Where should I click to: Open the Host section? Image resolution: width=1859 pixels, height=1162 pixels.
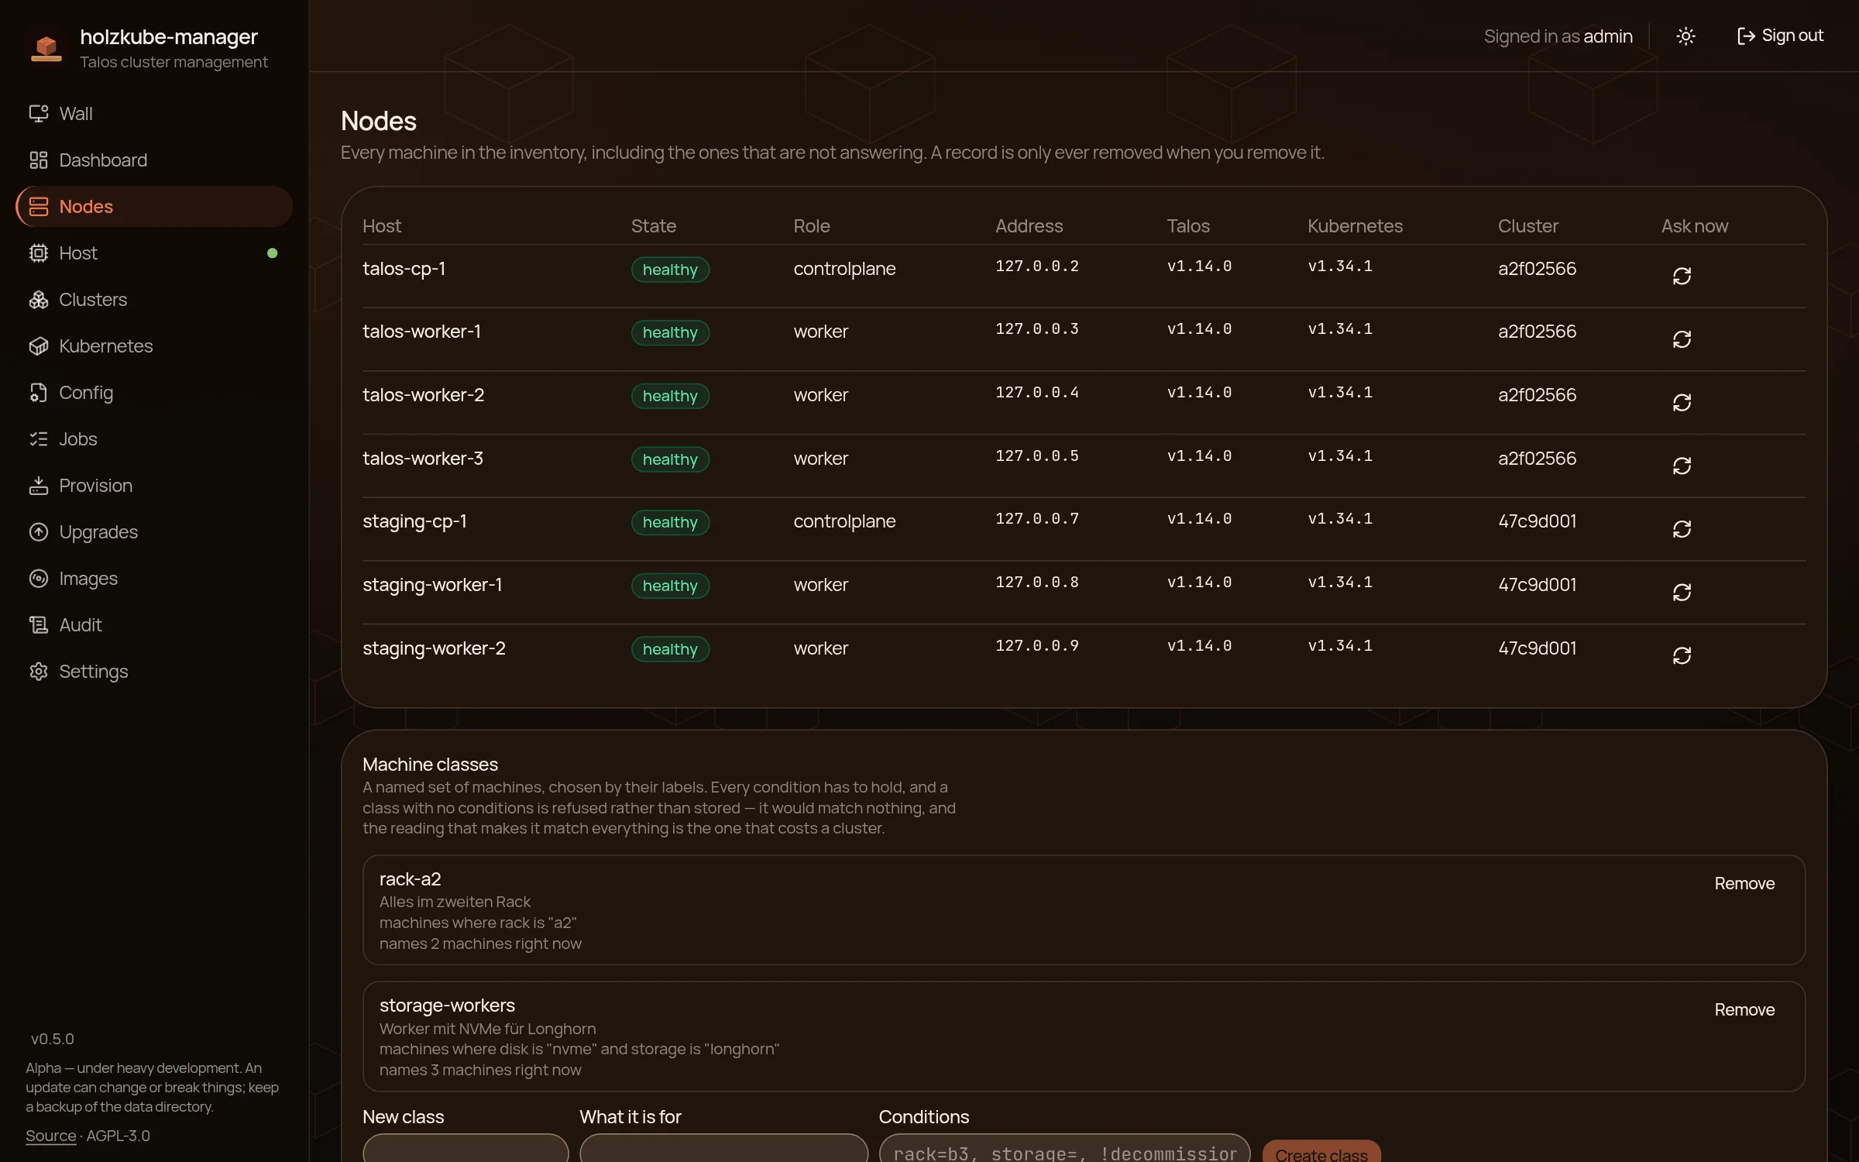click(x=153, y=253)
